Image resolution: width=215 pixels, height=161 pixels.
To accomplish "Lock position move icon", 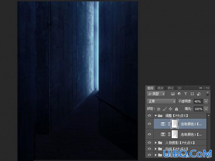I will [x=170, y=109].
